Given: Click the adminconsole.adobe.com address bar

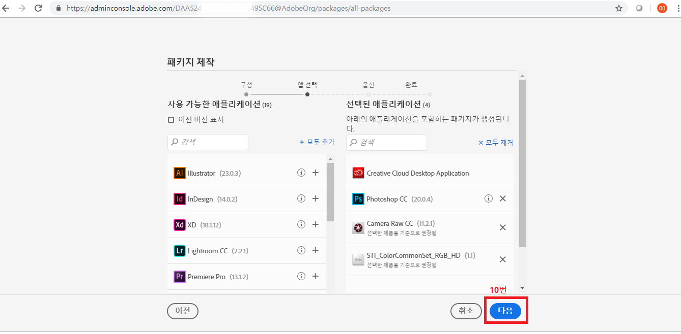Looking at the screenshot, I should click(x=338, y=8).
